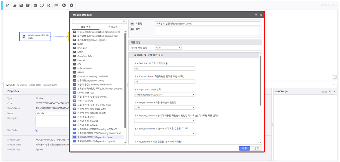Click the minimap icon on canvas
Image resolution: width=340 pixels, height=162 pixels.
334,77
